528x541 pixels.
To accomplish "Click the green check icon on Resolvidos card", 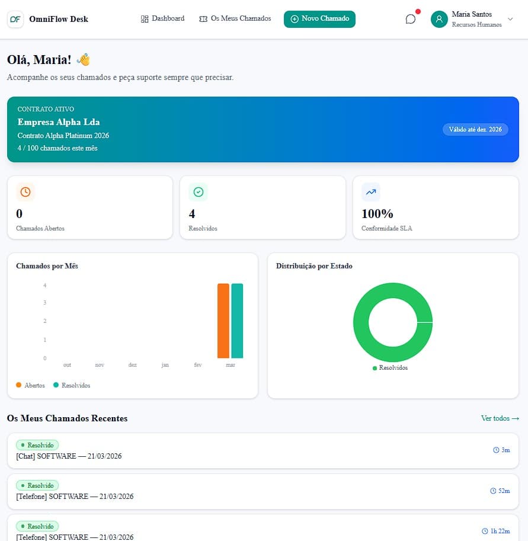I will [x=198, y=191].
